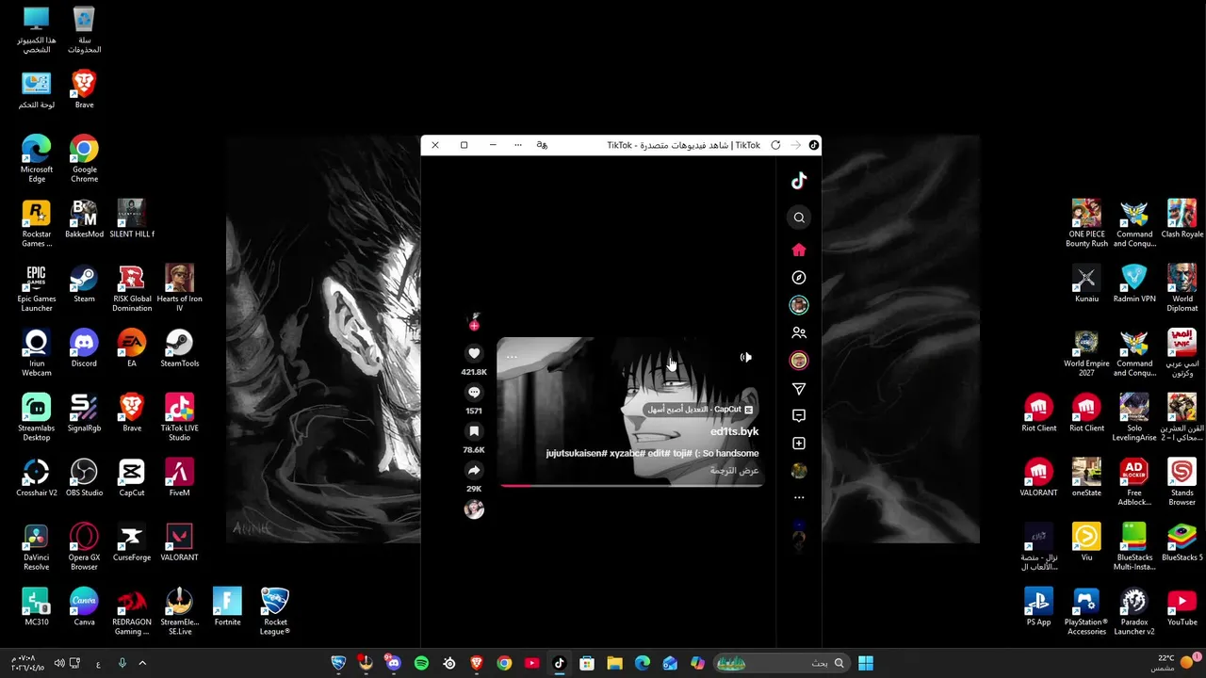Select the OBS Studio desktop icon
1206x678 pixels.
pos(84,478)
